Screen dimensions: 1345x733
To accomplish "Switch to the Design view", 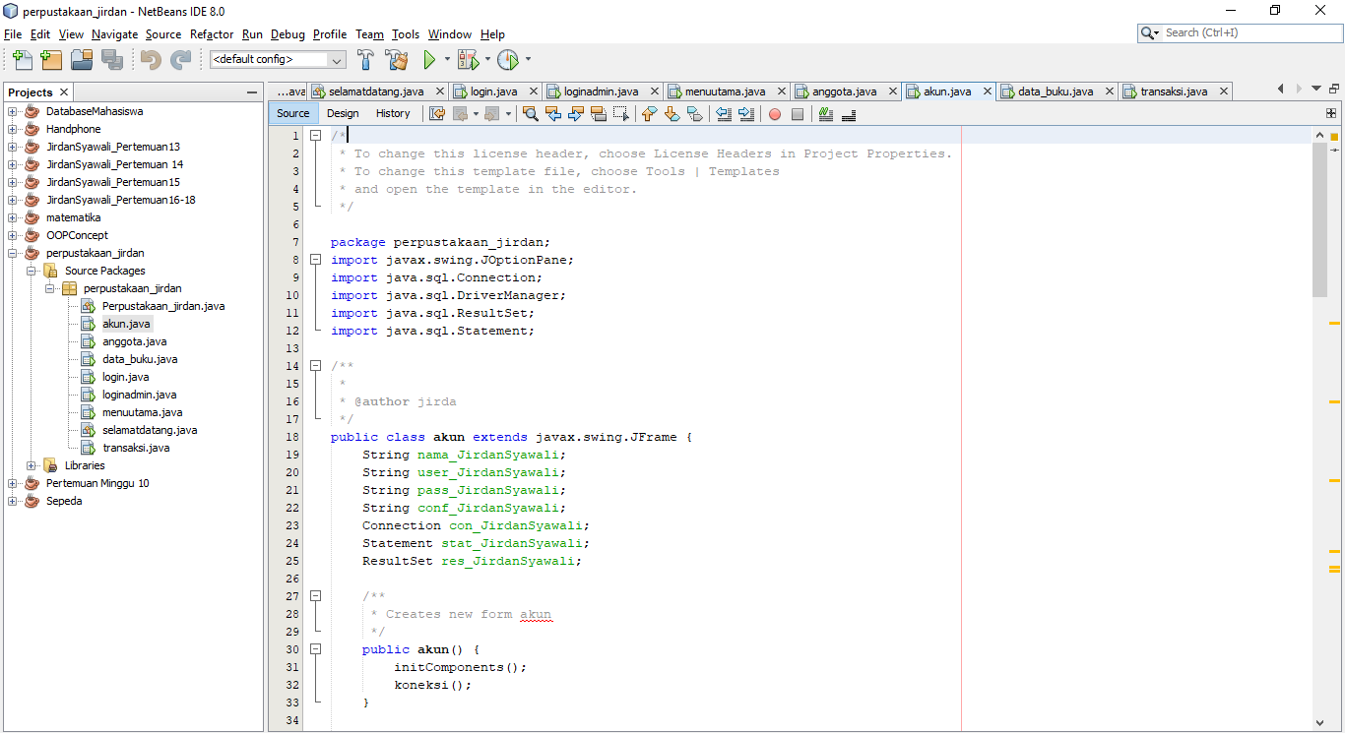I will [342, 113].
